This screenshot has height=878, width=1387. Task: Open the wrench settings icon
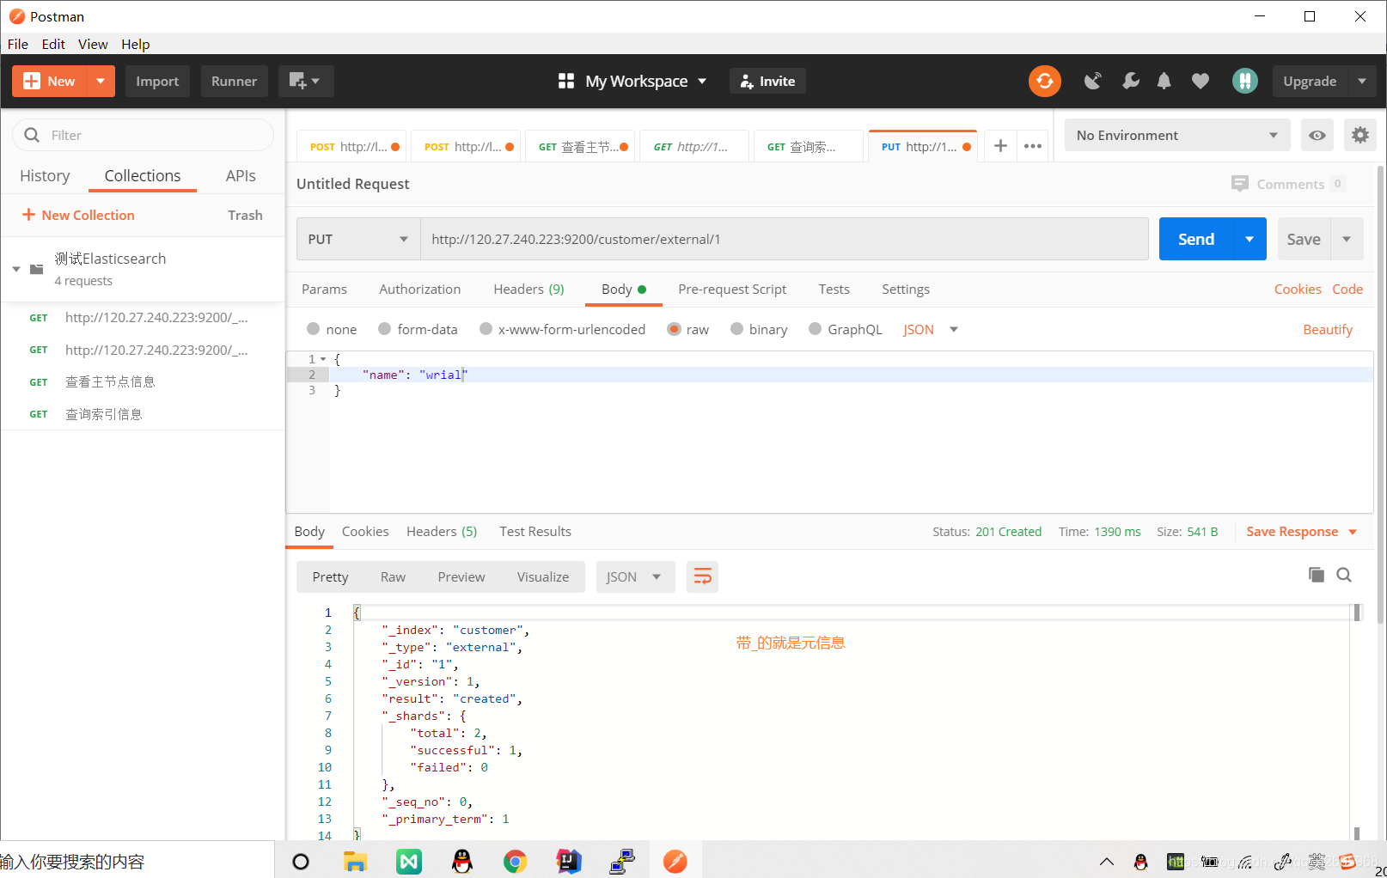pos(1131,81)
